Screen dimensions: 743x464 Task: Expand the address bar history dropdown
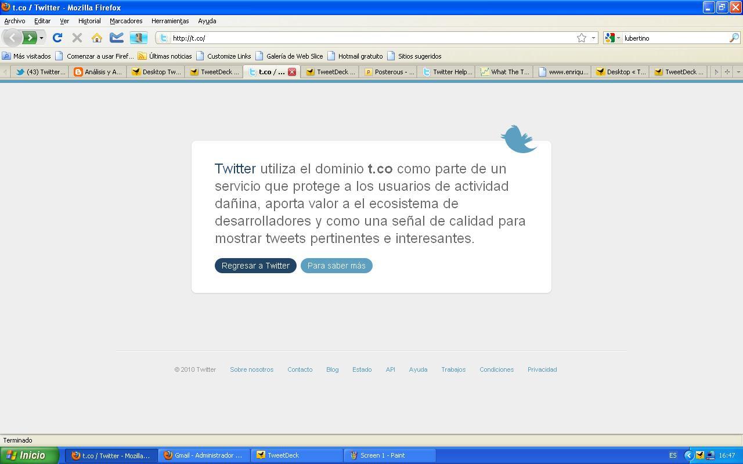[593, 38]
